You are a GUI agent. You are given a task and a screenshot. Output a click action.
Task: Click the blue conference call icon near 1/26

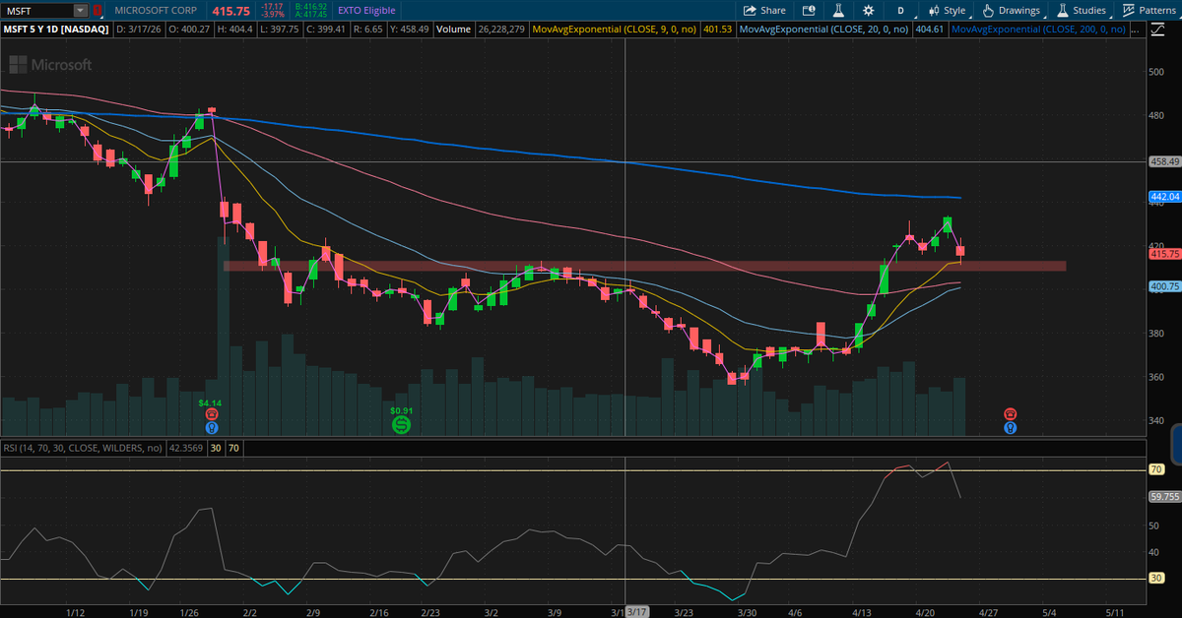point(210,428)
